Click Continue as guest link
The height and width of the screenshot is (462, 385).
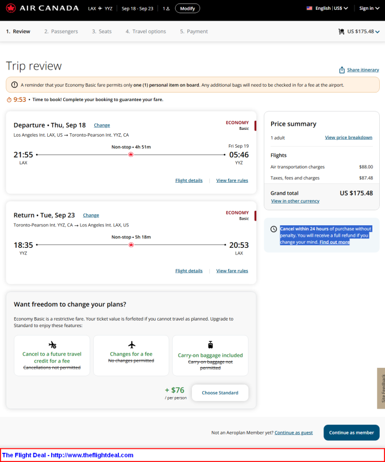294,433
